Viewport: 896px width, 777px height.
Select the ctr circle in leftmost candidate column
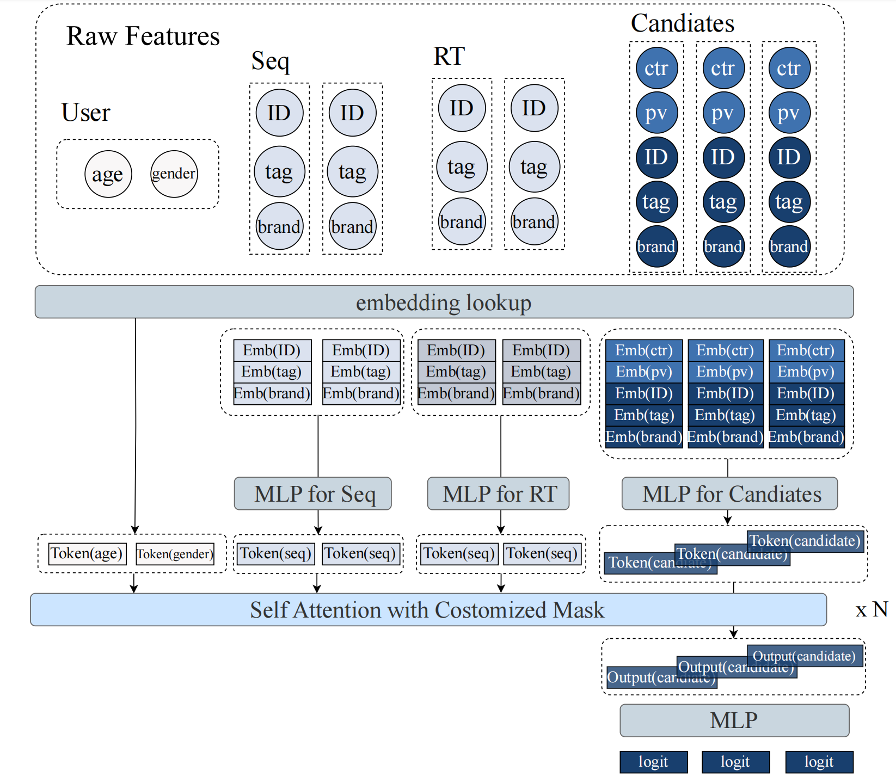click(656, 68)
